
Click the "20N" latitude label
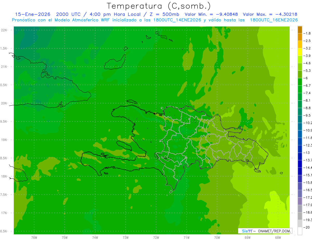point(4,103)
